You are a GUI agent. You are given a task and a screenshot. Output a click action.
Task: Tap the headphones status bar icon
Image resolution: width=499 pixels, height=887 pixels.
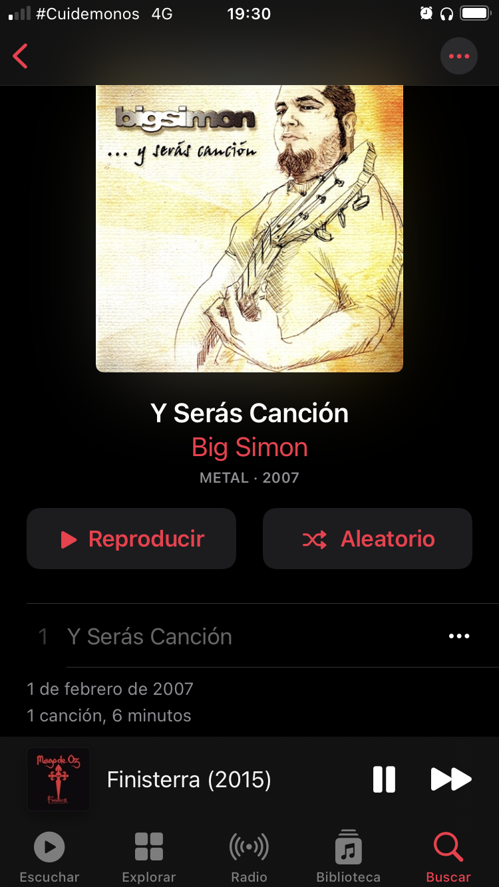pyautogui.click(x=447, y=13)
